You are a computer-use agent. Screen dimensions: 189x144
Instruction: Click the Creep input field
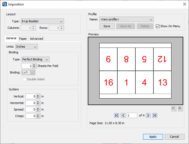(x=31, y=116)
